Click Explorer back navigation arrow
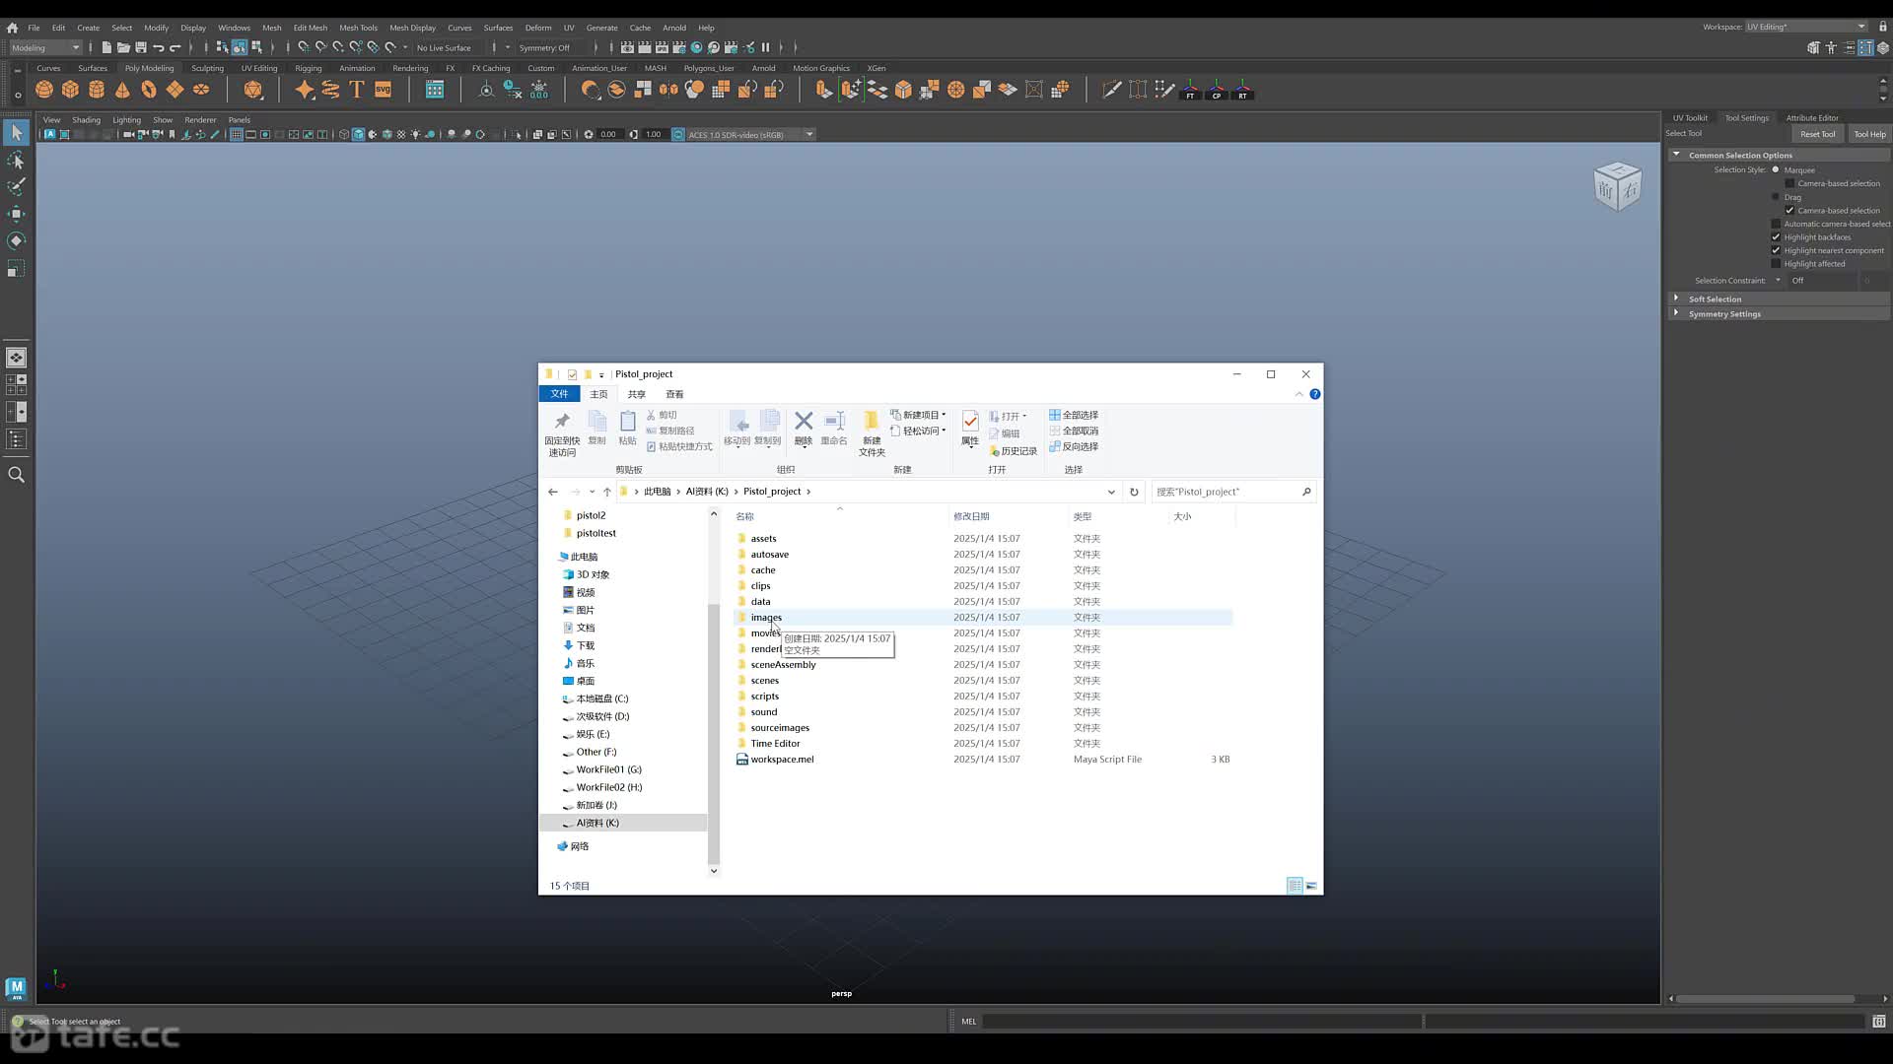 (x=553, y=492)
